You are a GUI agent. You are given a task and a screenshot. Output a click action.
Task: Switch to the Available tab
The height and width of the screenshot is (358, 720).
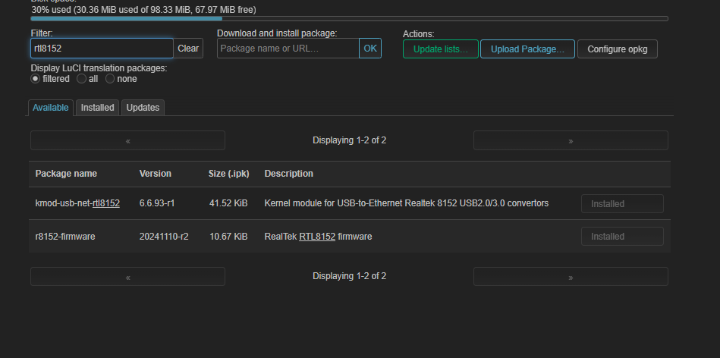click(x=51, y=108)
